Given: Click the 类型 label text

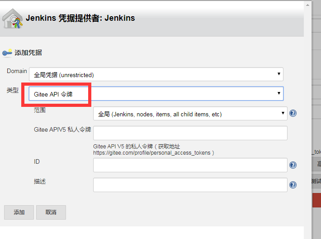Looking at the screenshot, I should click(x=13, y=90).
